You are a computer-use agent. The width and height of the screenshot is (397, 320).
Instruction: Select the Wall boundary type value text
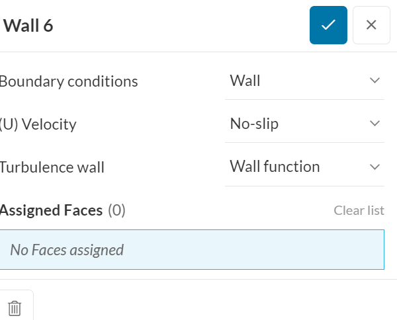[x=245, y=81]
